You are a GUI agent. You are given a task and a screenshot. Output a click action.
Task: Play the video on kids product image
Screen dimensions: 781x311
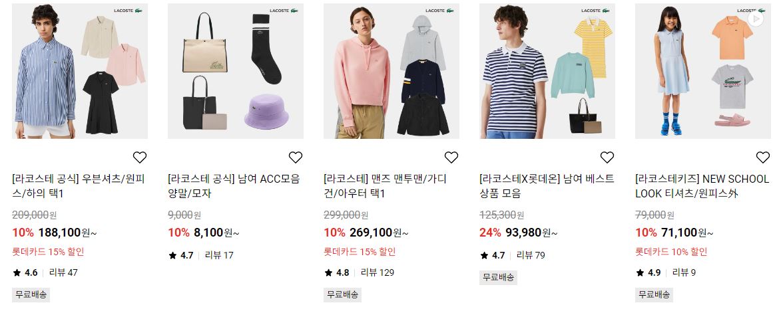tap(756, 19)
